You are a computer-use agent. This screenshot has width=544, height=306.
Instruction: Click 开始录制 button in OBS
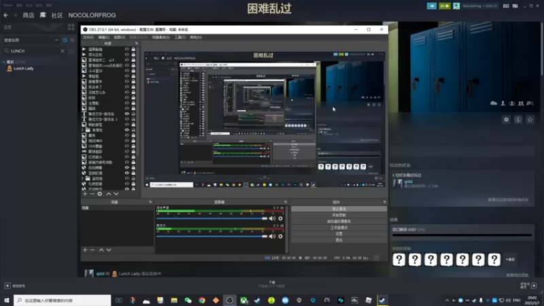[x=339, y=215]
